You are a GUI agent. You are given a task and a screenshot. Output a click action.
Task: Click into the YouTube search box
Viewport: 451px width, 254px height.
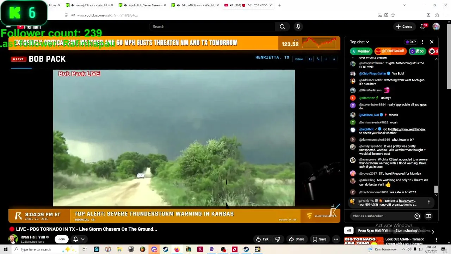point(212,26)
